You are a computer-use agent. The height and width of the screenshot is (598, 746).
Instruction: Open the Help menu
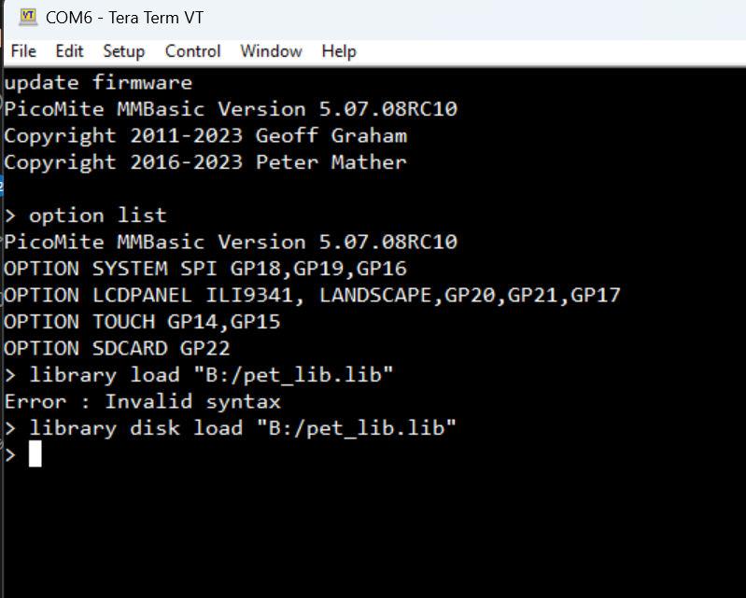click(339, 51)
